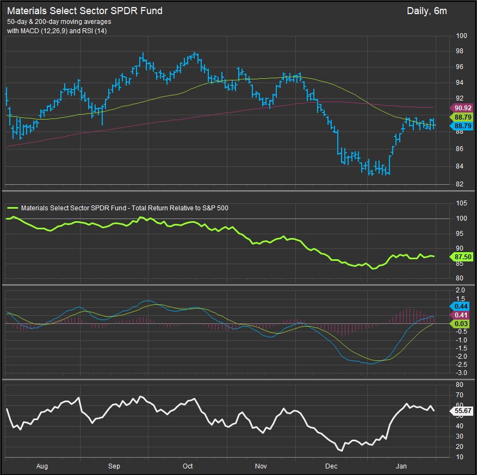Click the -2.5 MACD axis label
This screenshot has width=477, height=475.
coord(460,364)
